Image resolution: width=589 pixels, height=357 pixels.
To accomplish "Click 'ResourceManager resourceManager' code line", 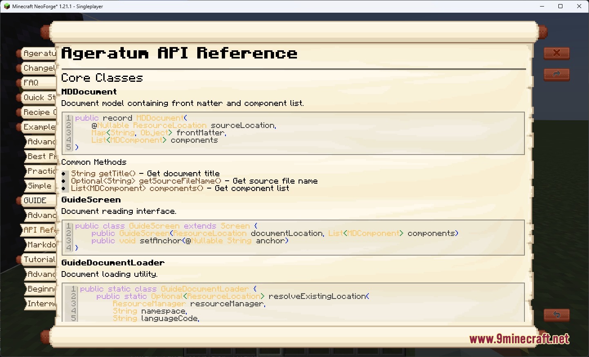I will 189,304.
